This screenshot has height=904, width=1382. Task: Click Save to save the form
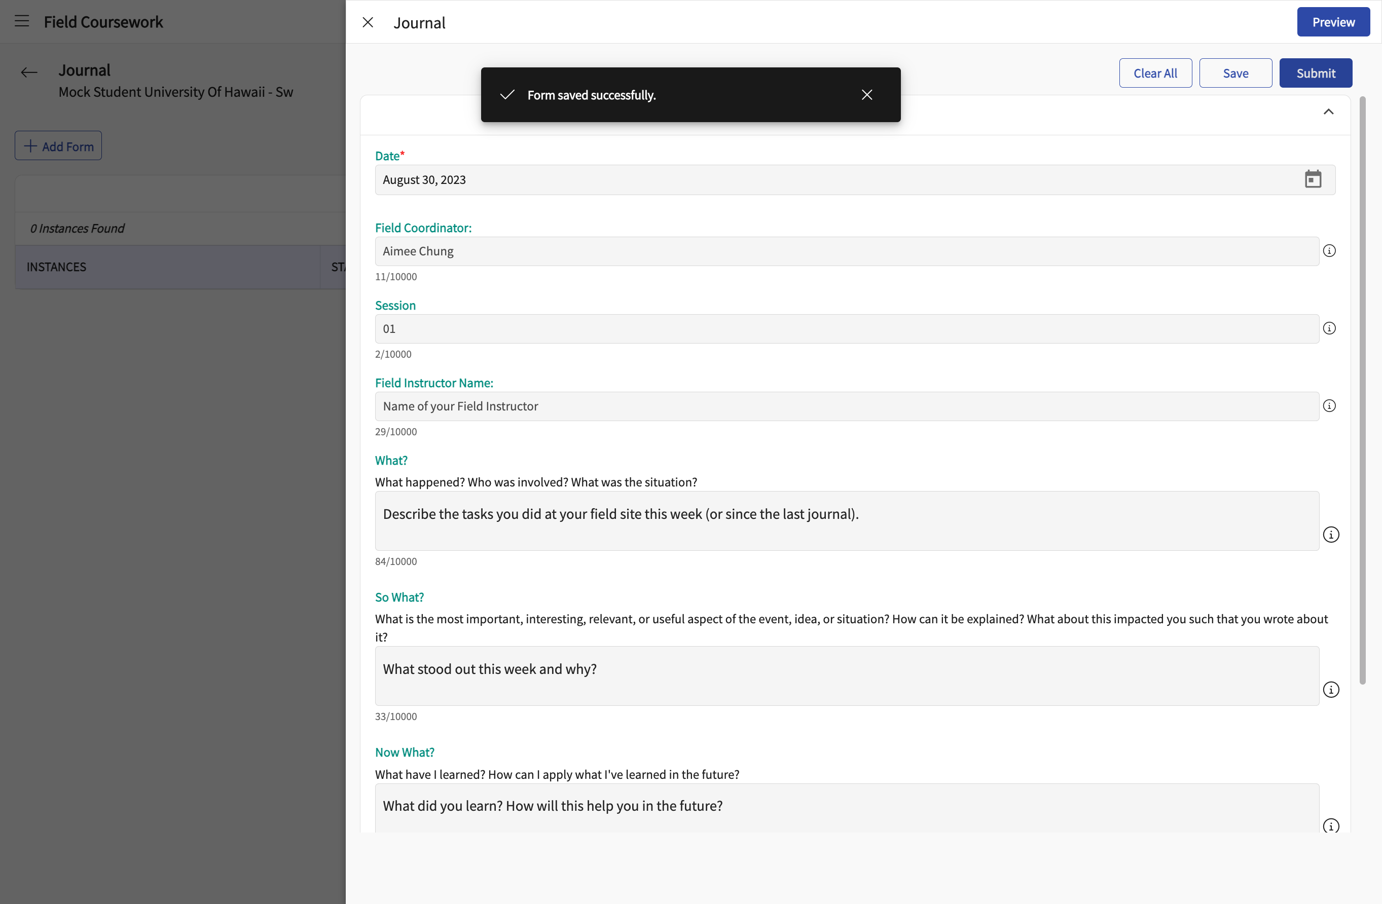1235,73
